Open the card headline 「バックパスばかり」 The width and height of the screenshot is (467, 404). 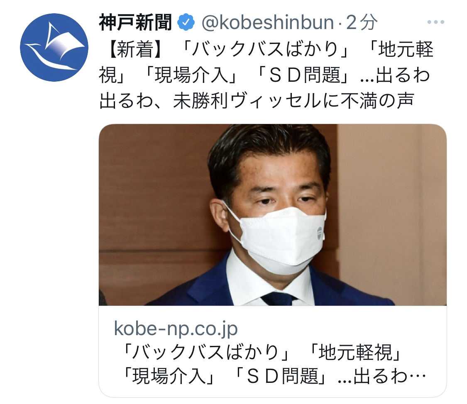click(205, 352)
